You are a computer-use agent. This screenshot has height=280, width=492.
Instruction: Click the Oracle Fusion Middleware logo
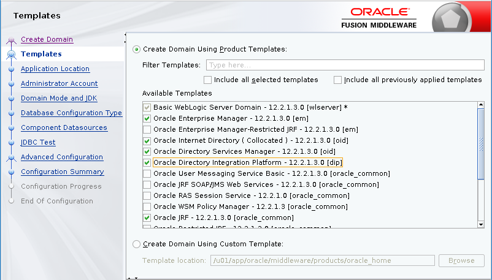point(379,18)
